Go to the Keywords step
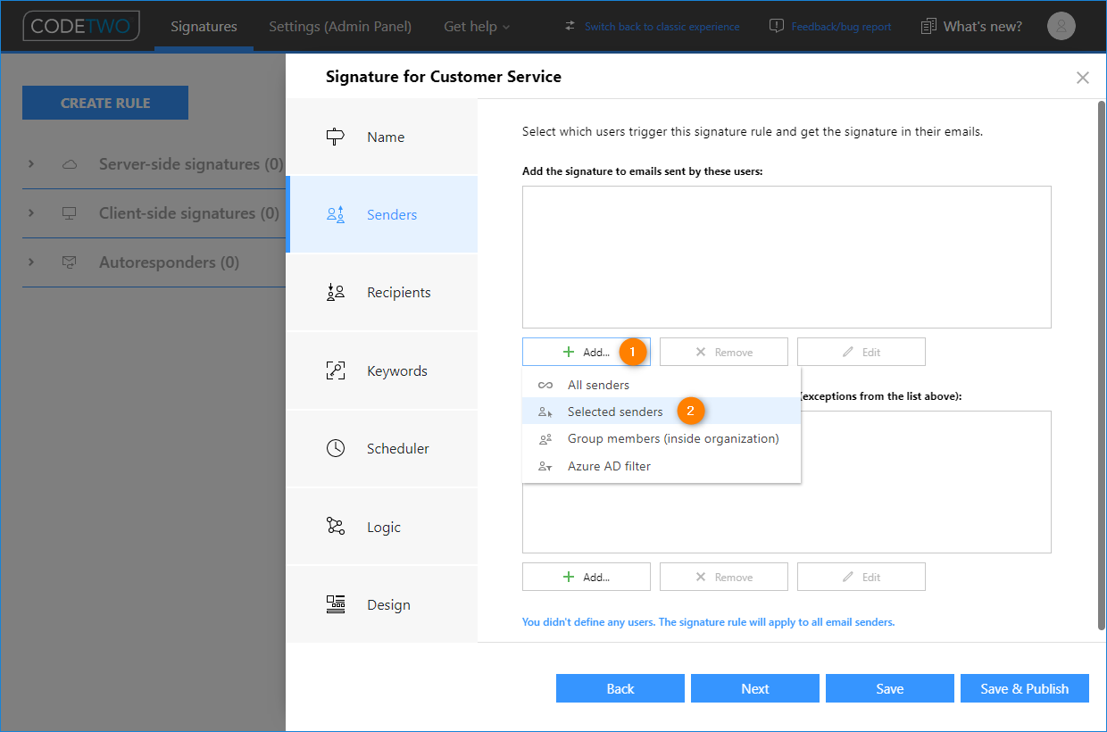The height and width of the screenshot is (732, 1107). click(382, 370)
